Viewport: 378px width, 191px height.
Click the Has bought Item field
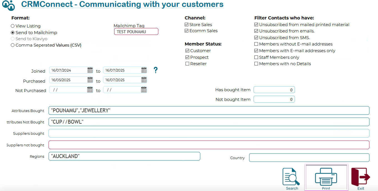coord(274,90)
